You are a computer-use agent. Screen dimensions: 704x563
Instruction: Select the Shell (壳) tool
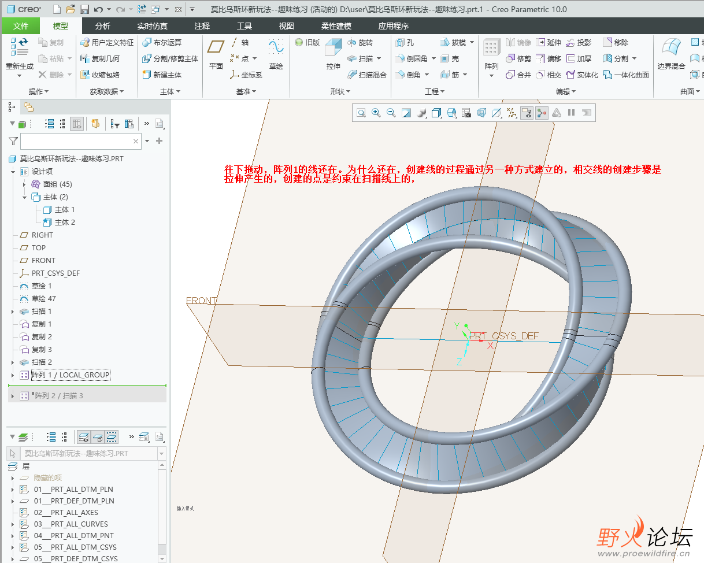click(x=450, y=58)
